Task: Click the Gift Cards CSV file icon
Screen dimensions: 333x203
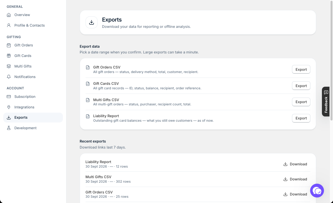Action: tap(88, 84)
